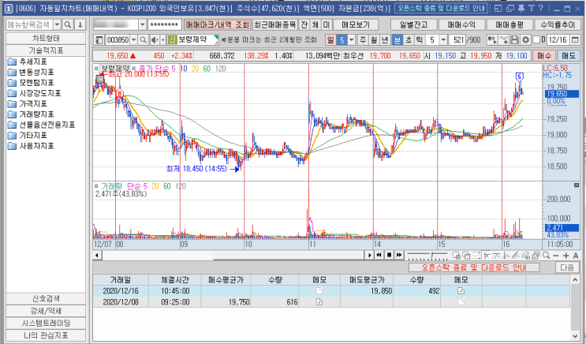Select the 틱 (tick) period toggle
The height and width of the screenshot is (344, 586).
point(420,39)
